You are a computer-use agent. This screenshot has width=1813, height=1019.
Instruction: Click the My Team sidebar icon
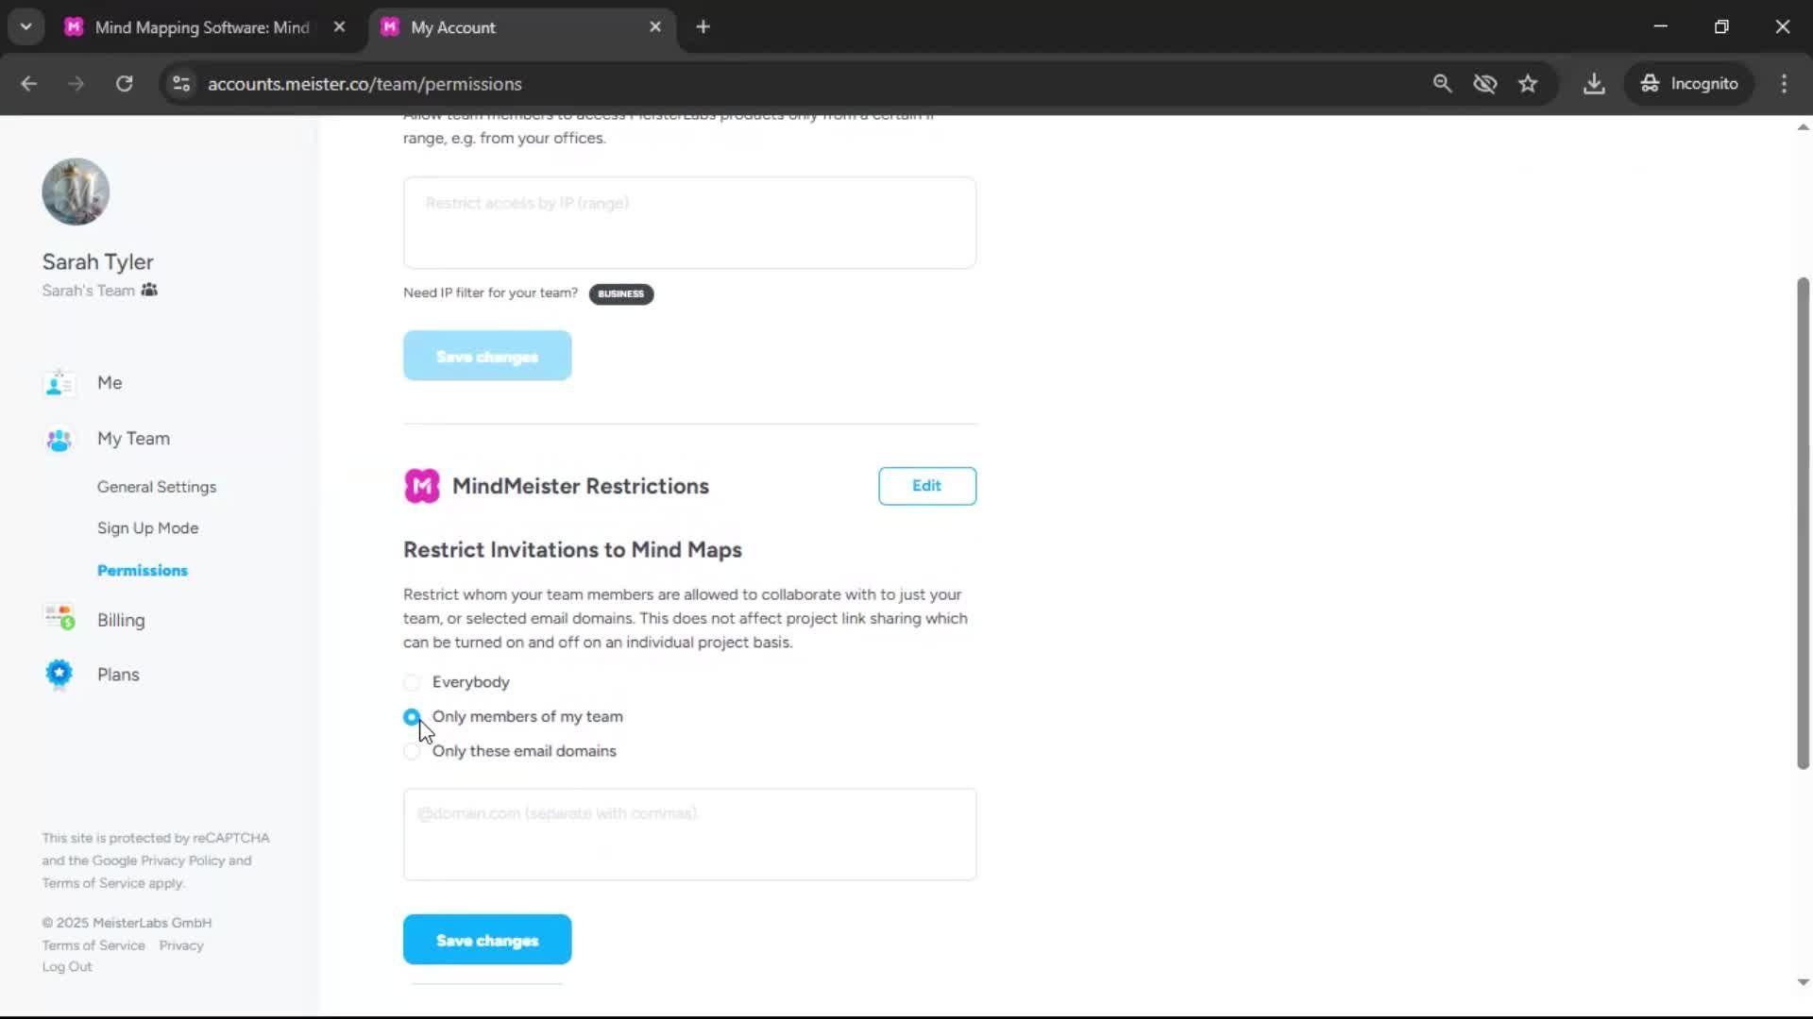pos(59,440)
